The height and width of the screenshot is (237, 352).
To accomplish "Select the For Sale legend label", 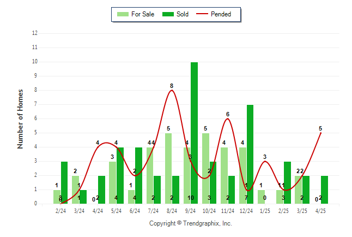I will point(143,14).
